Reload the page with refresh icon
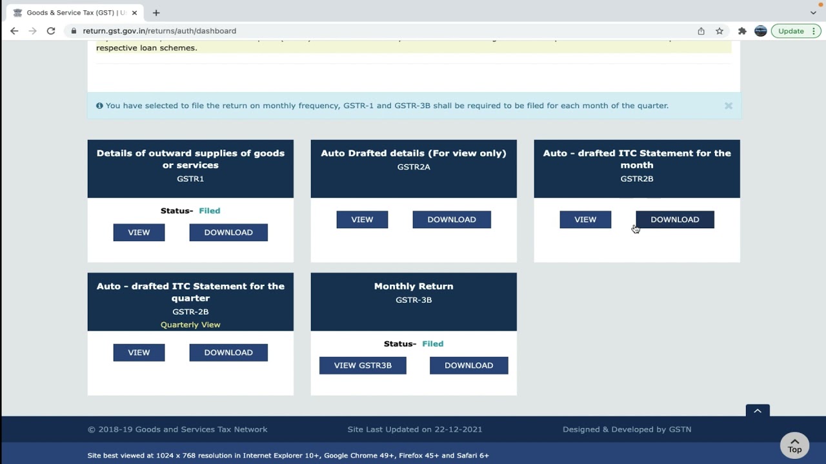The height and width of the screenshot is (464, 826). click(51, 31)
